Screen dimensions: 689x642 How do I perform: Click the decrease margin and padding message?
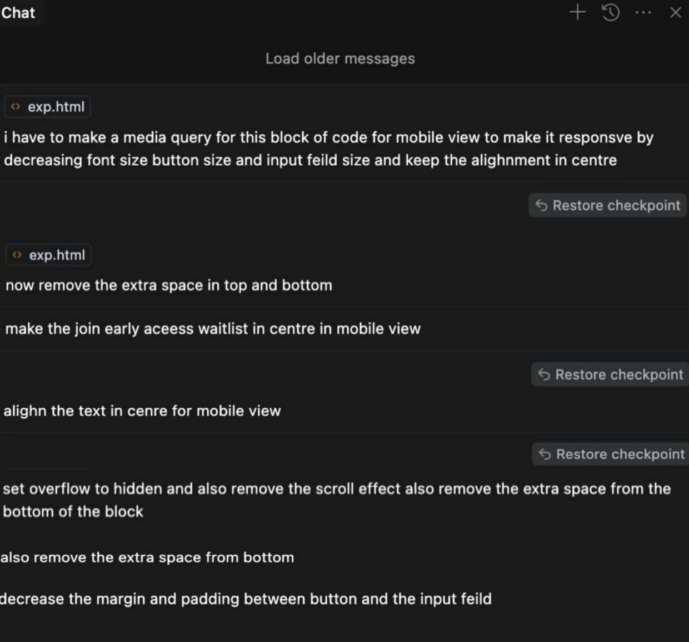247,599
